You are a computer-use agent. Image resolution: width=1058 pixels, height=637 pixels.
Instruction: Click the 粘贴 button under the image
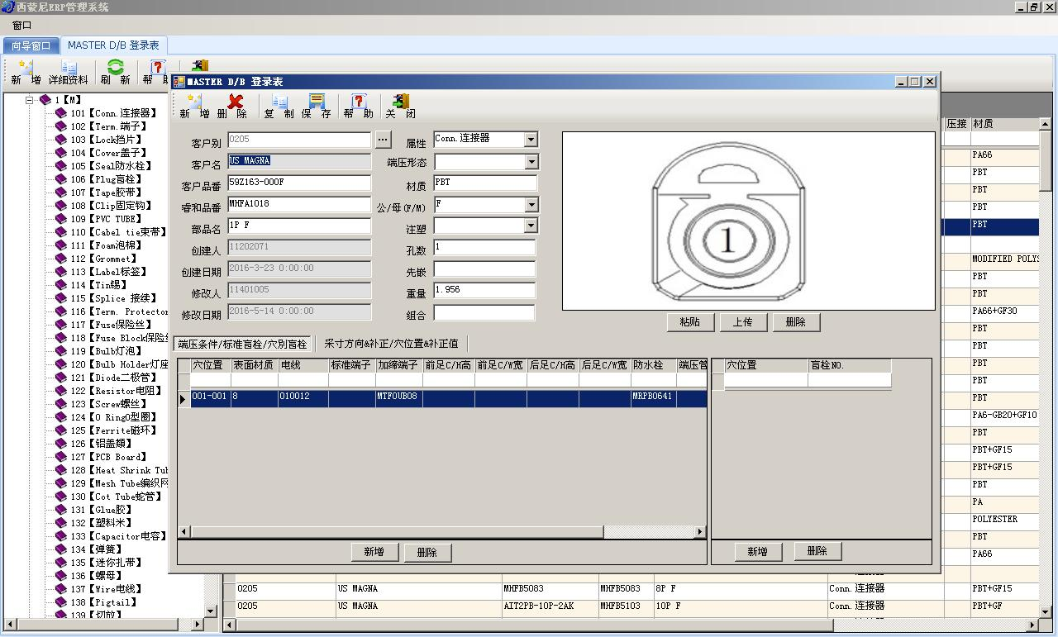(689, 322)
